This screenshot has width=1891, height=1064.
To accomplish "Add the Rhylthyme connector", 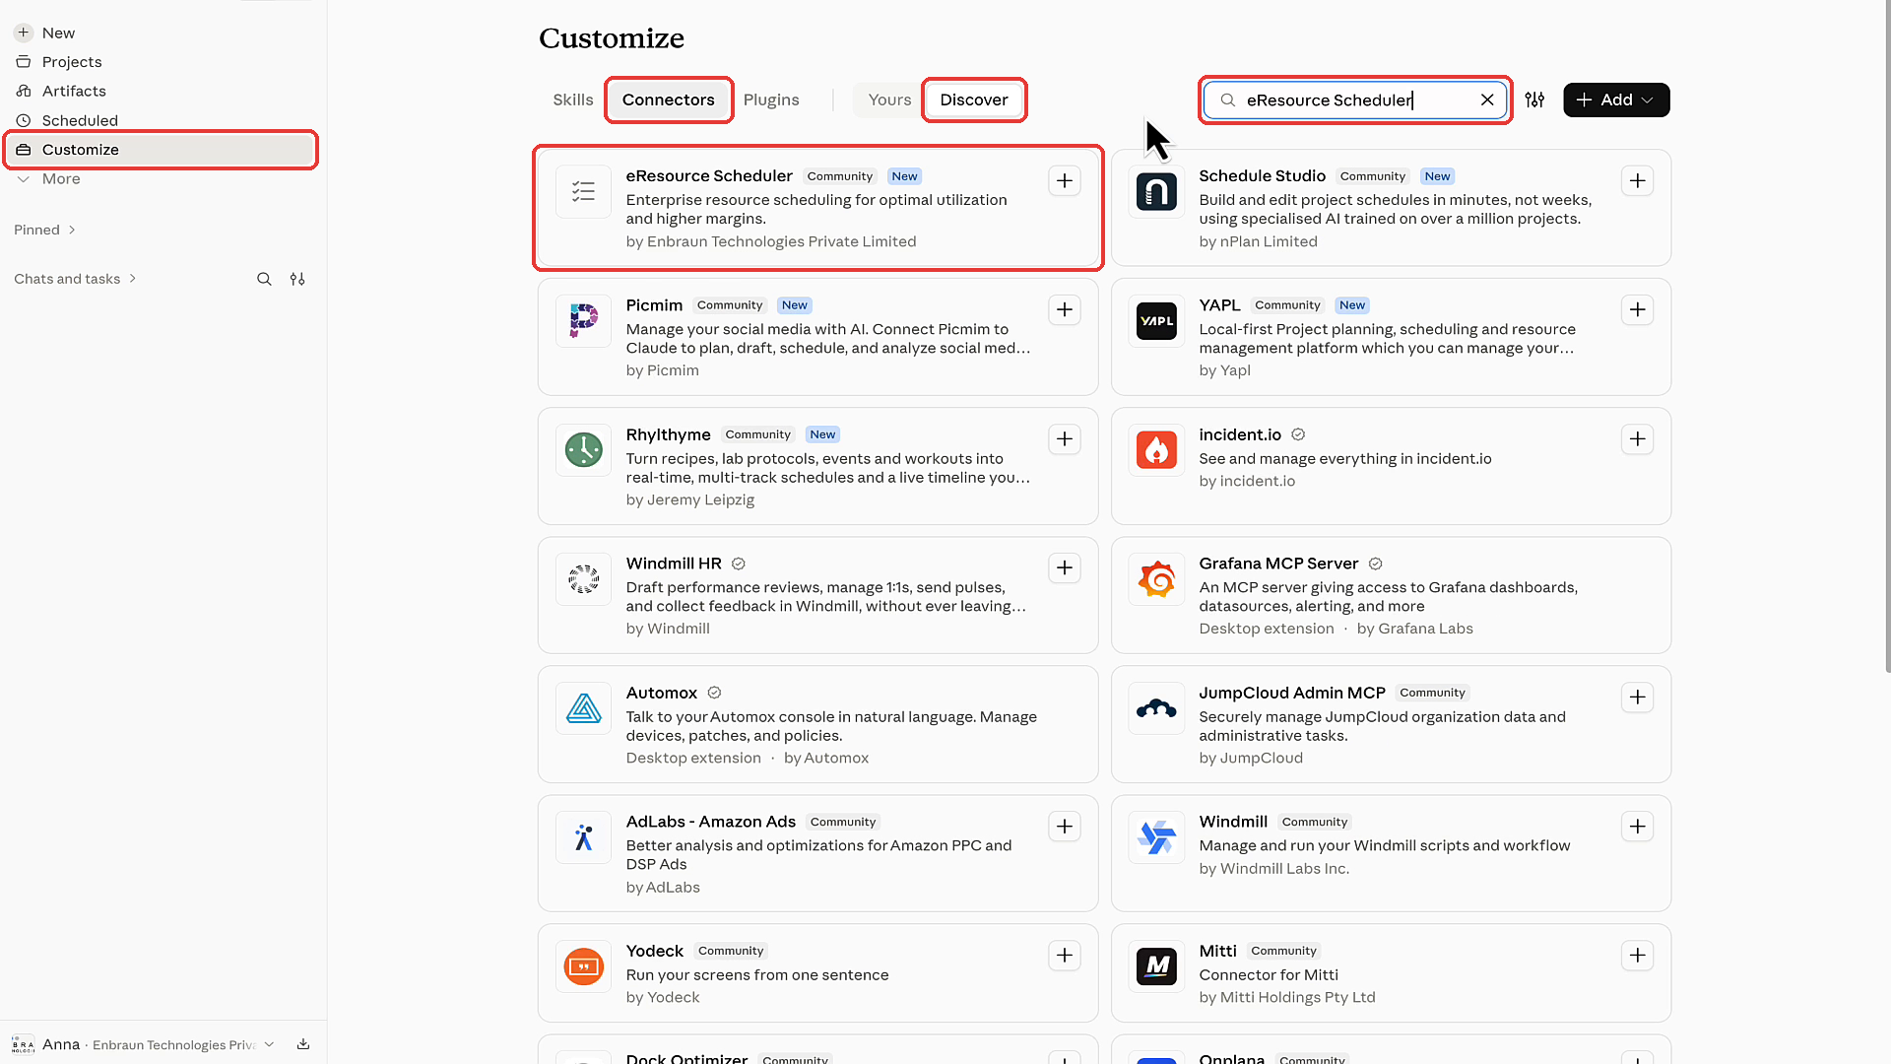I will point(1065,439).
